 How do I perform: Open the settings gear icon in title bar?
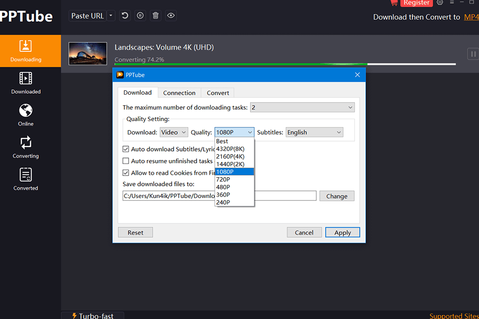(440, 2)
